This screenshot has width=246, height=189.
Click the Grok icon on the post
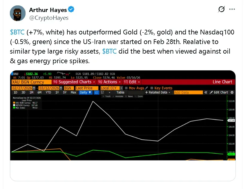221,10
